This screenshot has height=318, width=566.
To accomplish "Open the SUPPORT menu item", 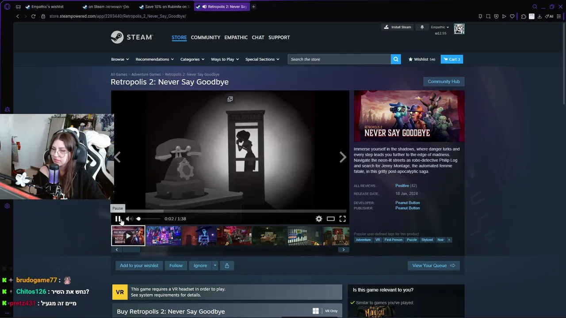I will tap(279, 38).
